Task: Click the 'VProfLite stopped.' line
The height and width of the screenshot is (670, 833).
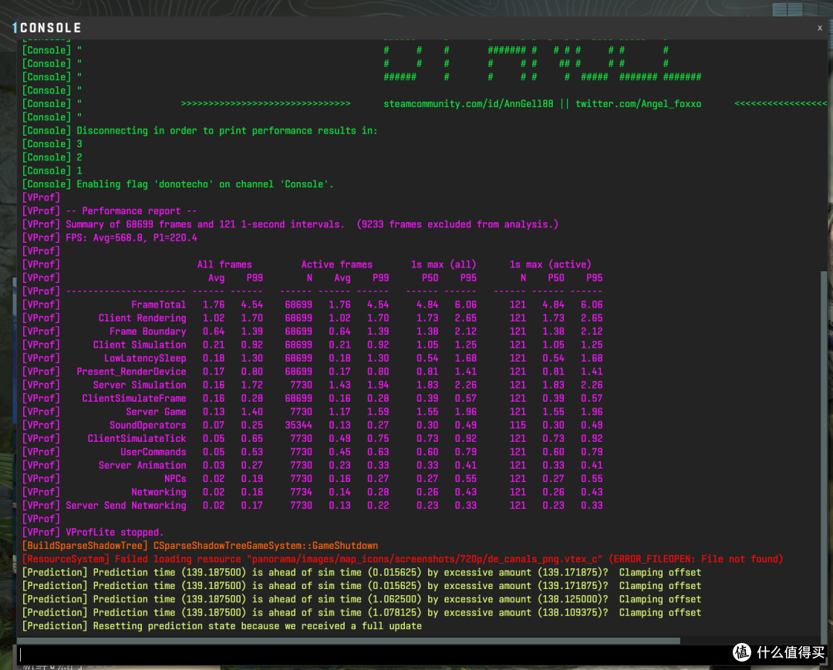Action: (93, 532)
